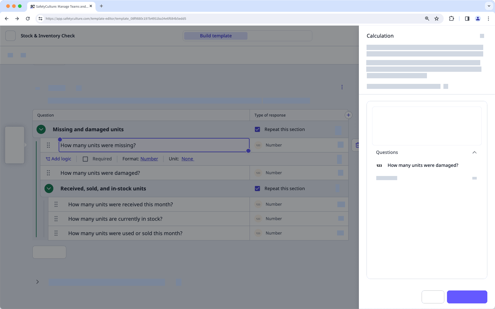Switch to the Build template tab
The width and height of the screenshot is (495, 309).
[215, 36]
